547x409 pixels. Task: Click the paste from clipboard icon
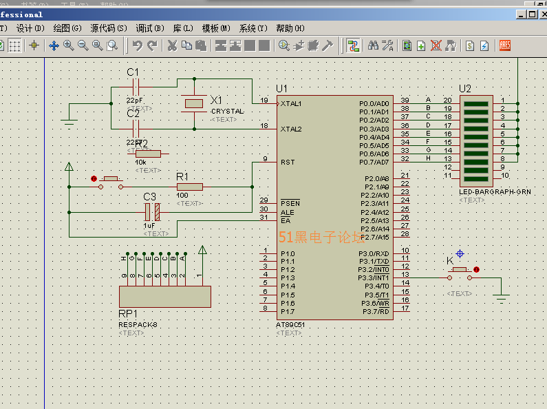(x=201, y=45)
